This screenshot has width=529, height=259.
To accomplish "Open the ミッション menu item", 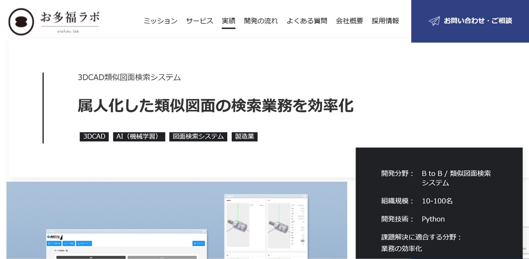I will tap(161, 21).
